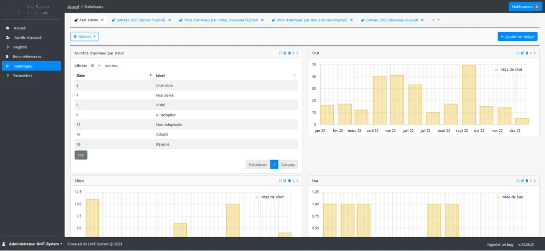Move the Nac widget left with arrow

click(531, 180)
